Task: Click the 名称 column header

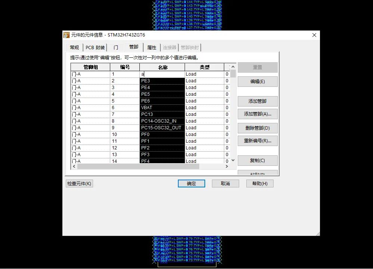Action: [163, 67]
